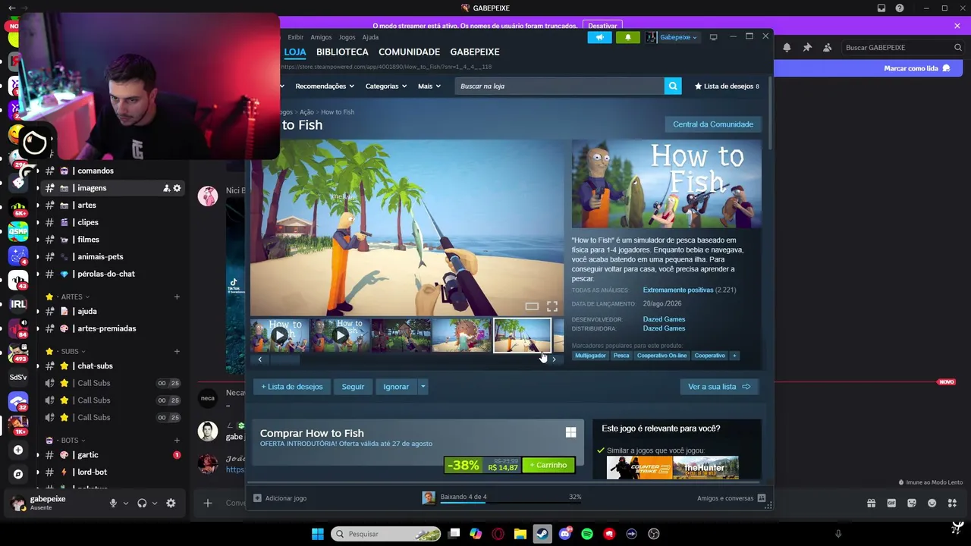
Task: Click the Windows Start button
Action: 318,534
